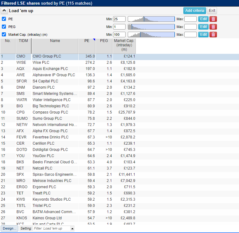Edit the PEG criterion
Screen dimensions: 239x233
coord(204,27)
